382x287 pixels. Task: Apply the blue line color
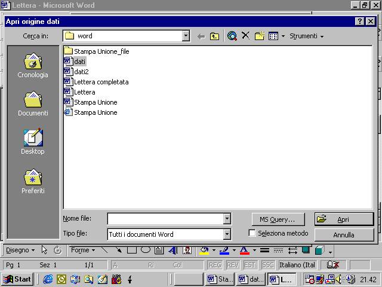click(x=224, y=250)
